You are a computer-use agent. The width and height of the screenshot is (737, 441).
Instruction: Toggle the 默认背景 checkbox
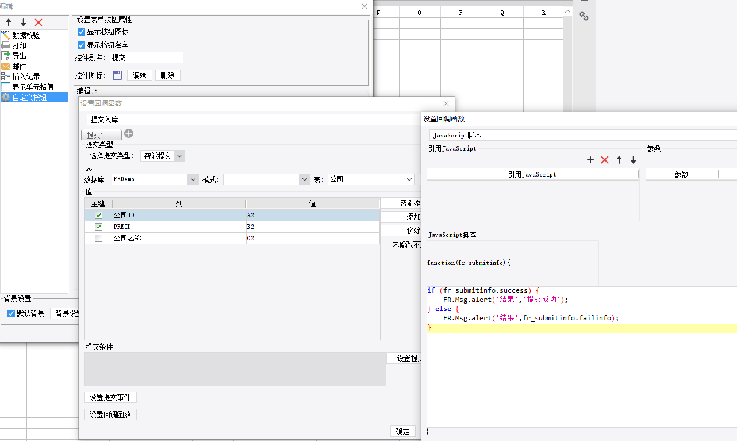tap(11, 313)
